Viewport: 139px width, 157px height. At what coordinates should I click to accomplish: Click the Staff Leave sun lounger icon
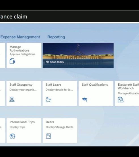point(49,99)
